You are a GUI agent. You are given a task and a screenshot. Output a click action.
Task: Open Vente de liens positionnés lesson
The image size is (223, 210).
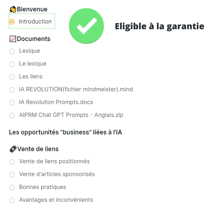54,162
